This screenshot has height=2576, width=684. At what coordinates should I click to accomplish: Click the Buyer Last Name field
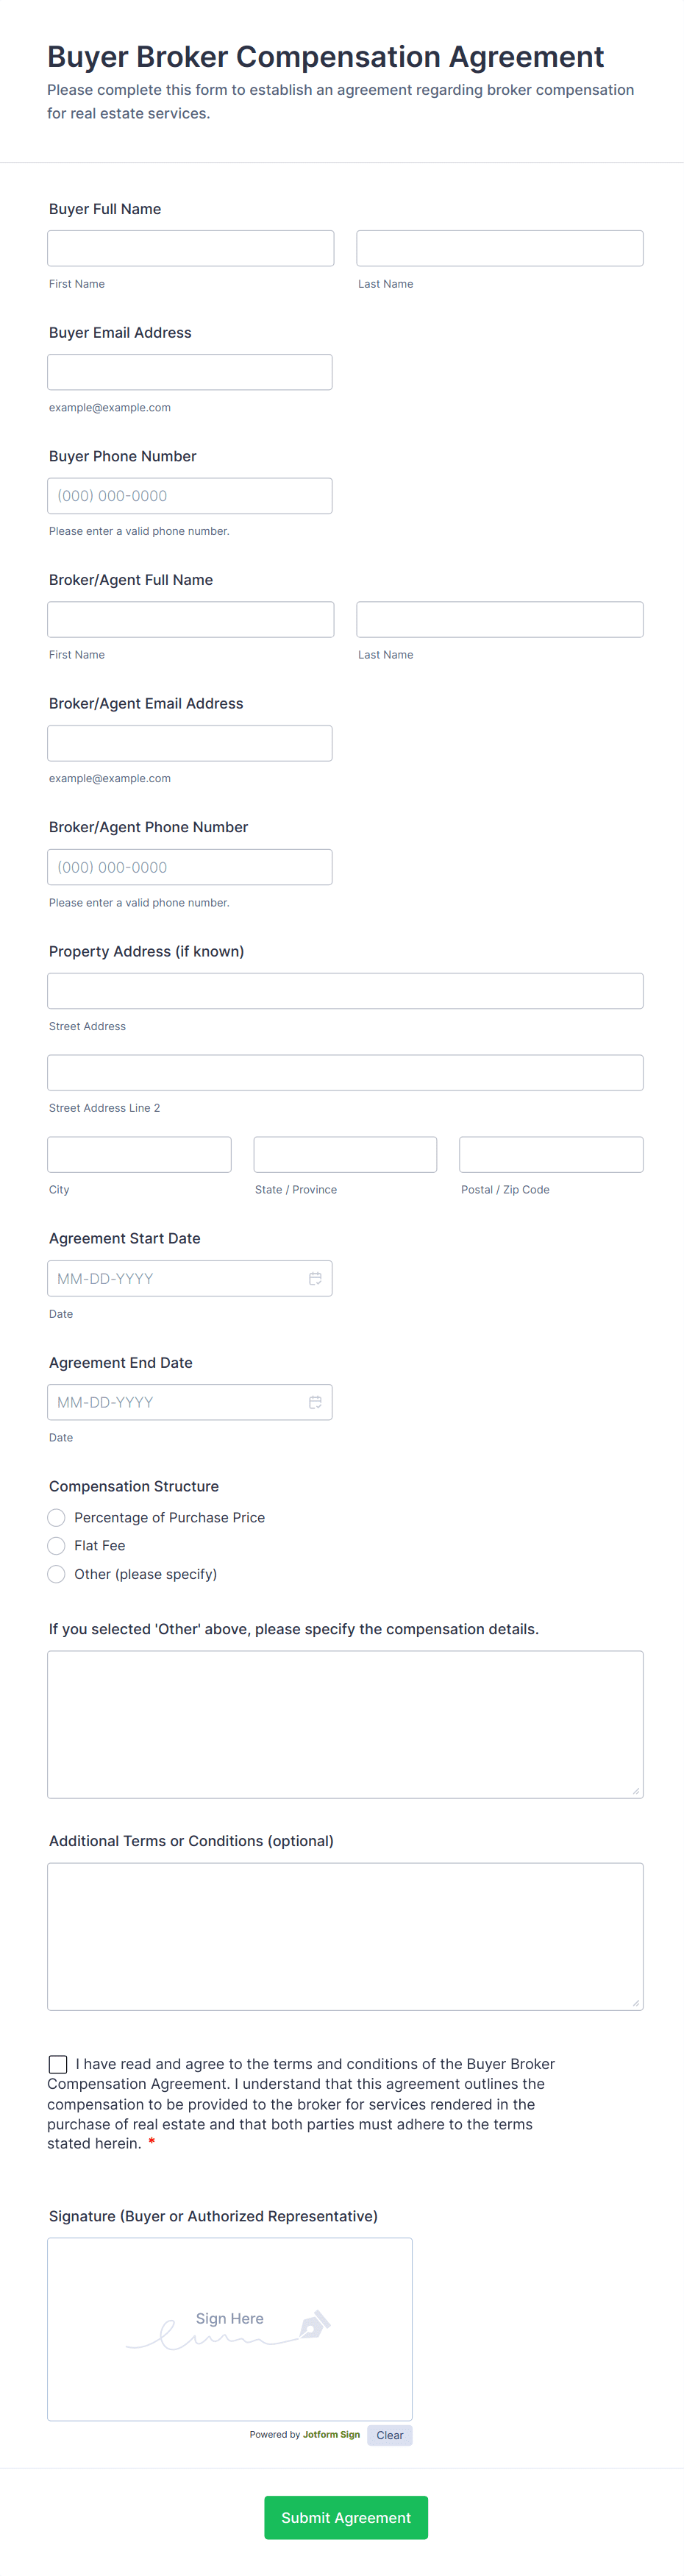(x=500, y=249)
